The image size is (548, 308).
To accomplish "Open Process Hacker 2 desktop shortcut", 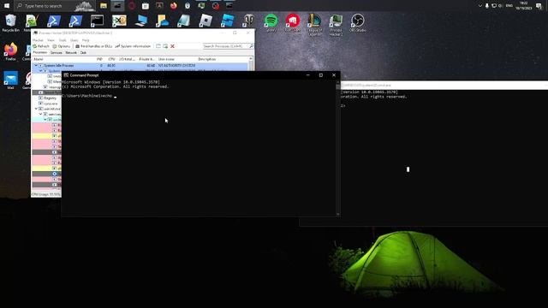I will 336,25.
